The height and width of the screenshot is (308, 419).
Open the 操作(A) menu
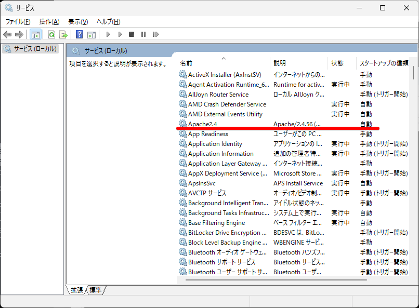(x=49, y=21)
